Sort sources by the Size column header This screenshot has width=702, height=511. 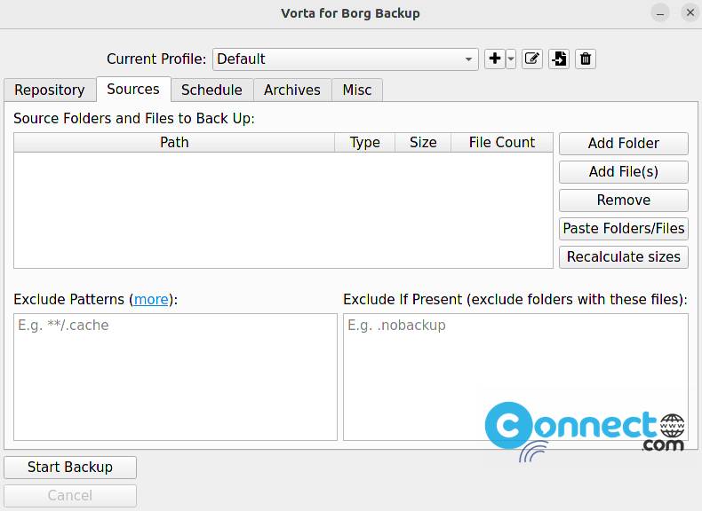click(423, 143)
